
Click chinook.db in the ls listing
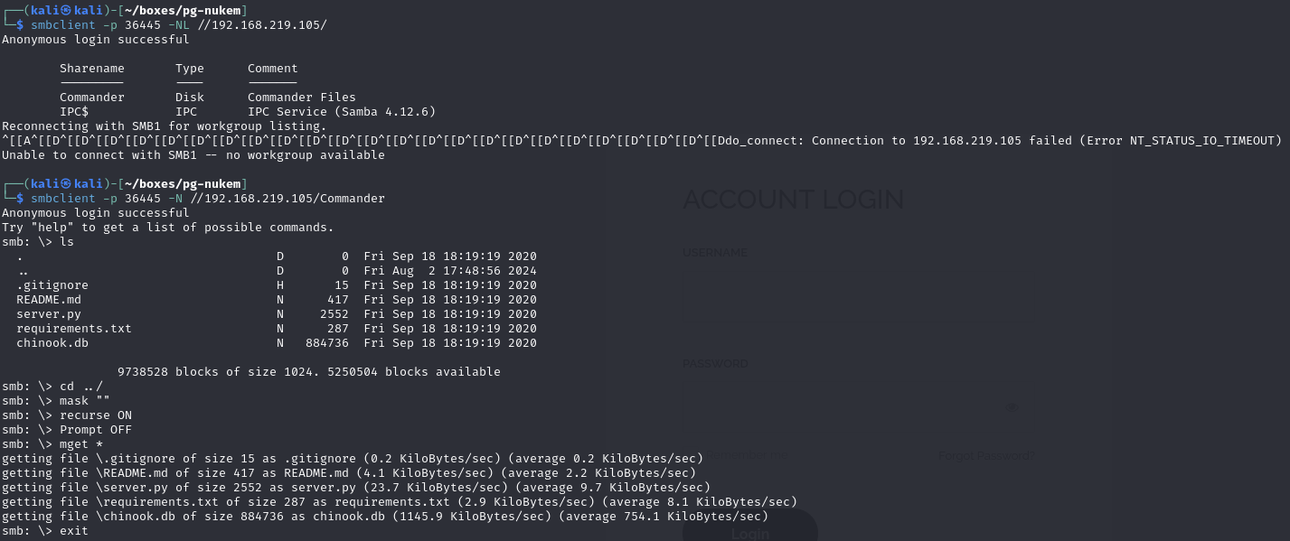coord(52,343)
